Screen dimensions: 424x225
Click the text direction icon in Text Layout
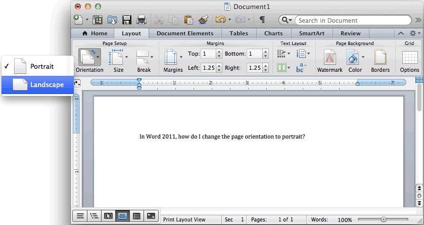[x=281, y=54]
